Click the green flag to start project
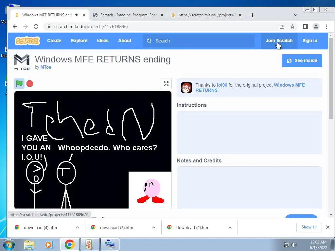 (x=19, y=83)
